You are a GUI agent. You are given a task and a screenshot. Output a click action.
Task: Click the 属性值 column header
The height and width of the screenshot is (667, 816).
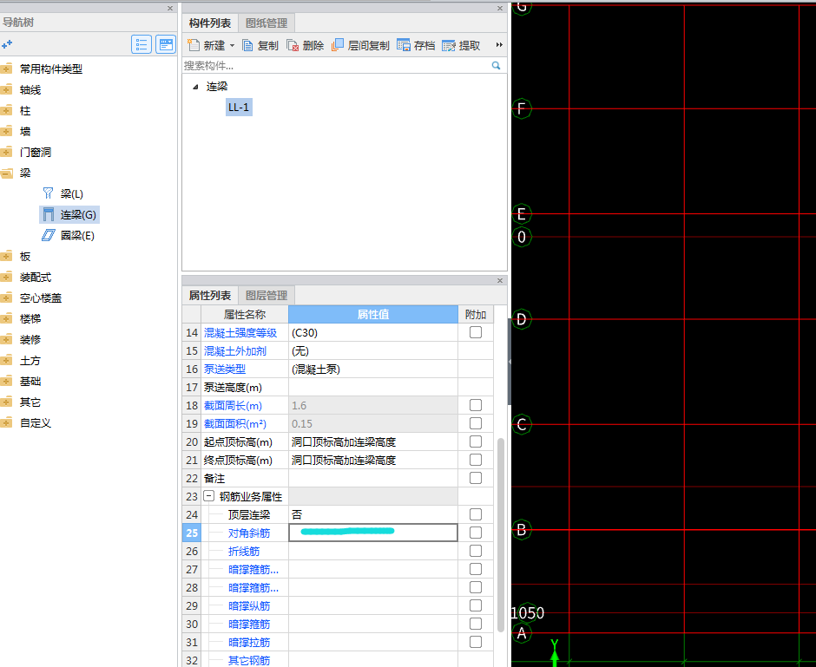tap(373, 314)
